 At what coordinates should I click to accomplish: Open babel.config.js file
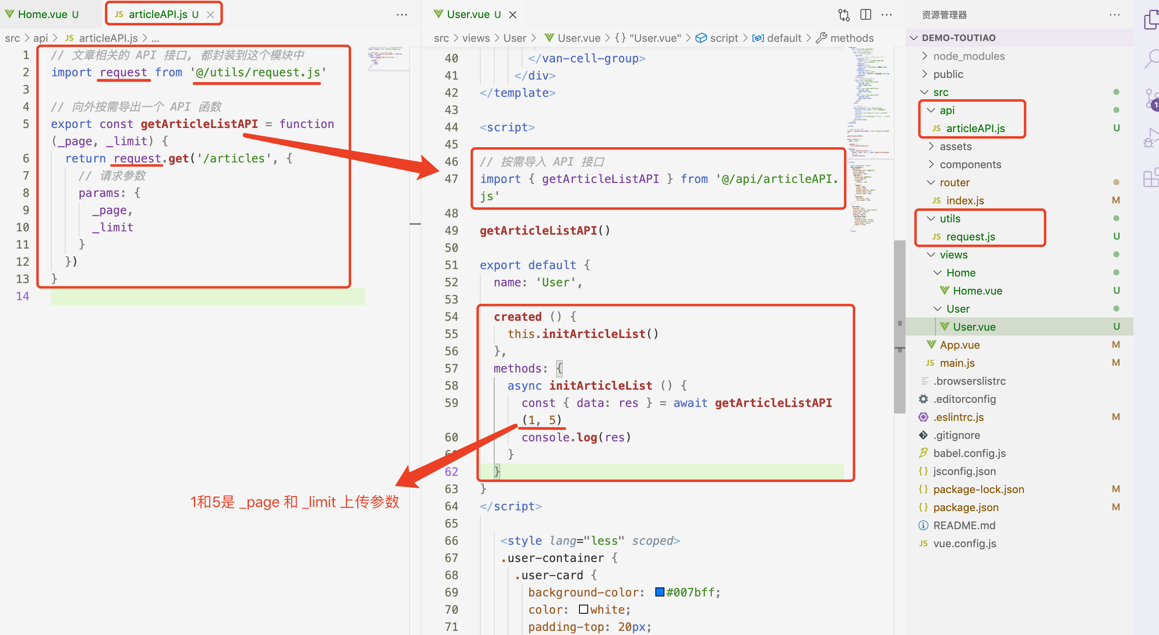click(x=1020, y=453)
